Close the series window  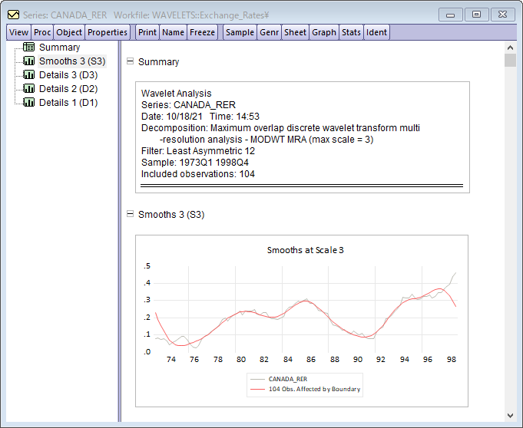(x=502, y=15)
